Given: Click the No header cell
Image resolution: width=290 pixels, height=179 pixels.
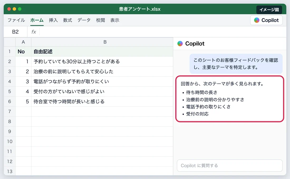Looking at the screenshot, I should (23, 51).
